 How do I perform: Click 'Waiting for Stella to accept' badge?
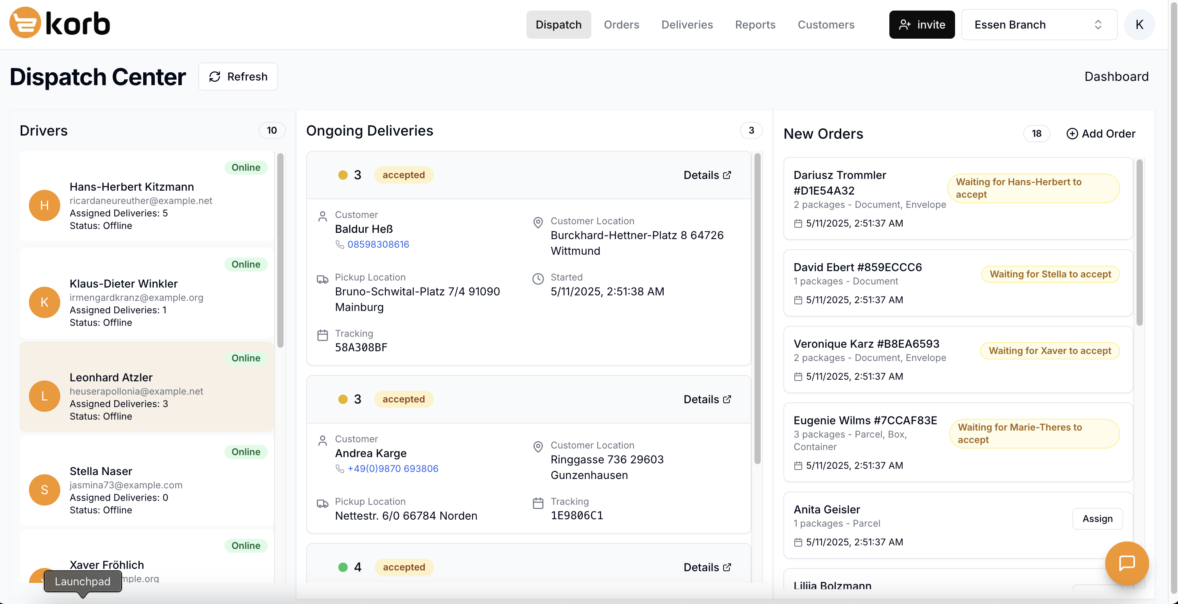1051,274
